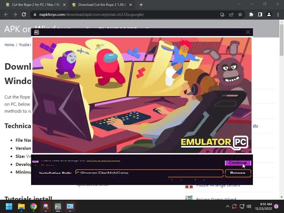This screenshot has height=213, width=284.
Task: Open the Chrome extensions puzzle icon
Action: point(251,14)
